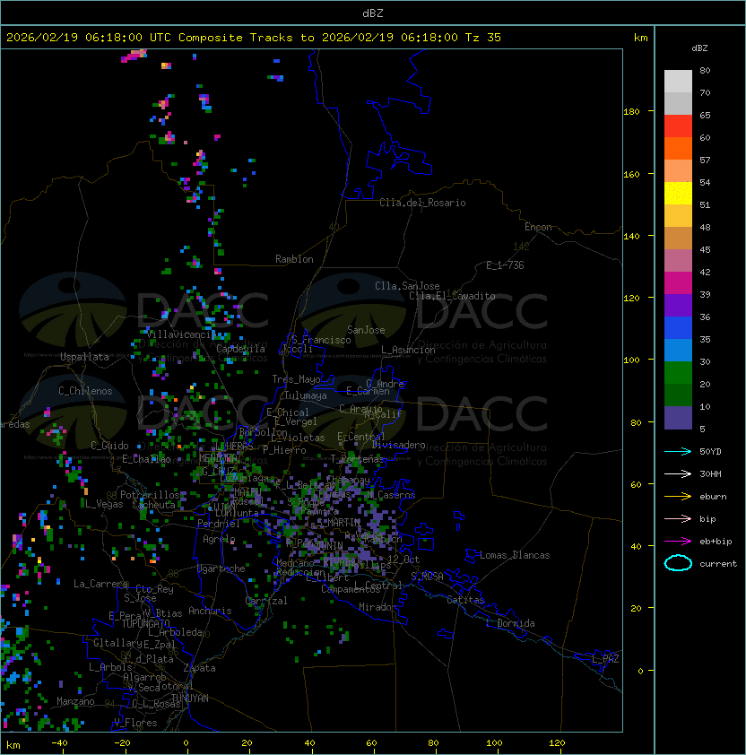Click the 'E_1-736' map label
746x755 pixels.
tap(505, 265)
